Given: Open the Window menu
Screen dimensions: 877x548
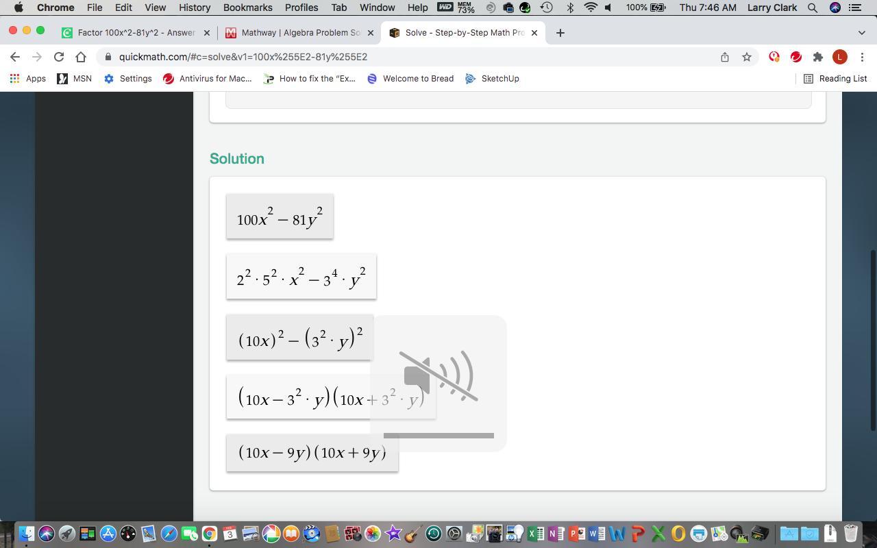Looking at the screenshot, I should (378, 8).
